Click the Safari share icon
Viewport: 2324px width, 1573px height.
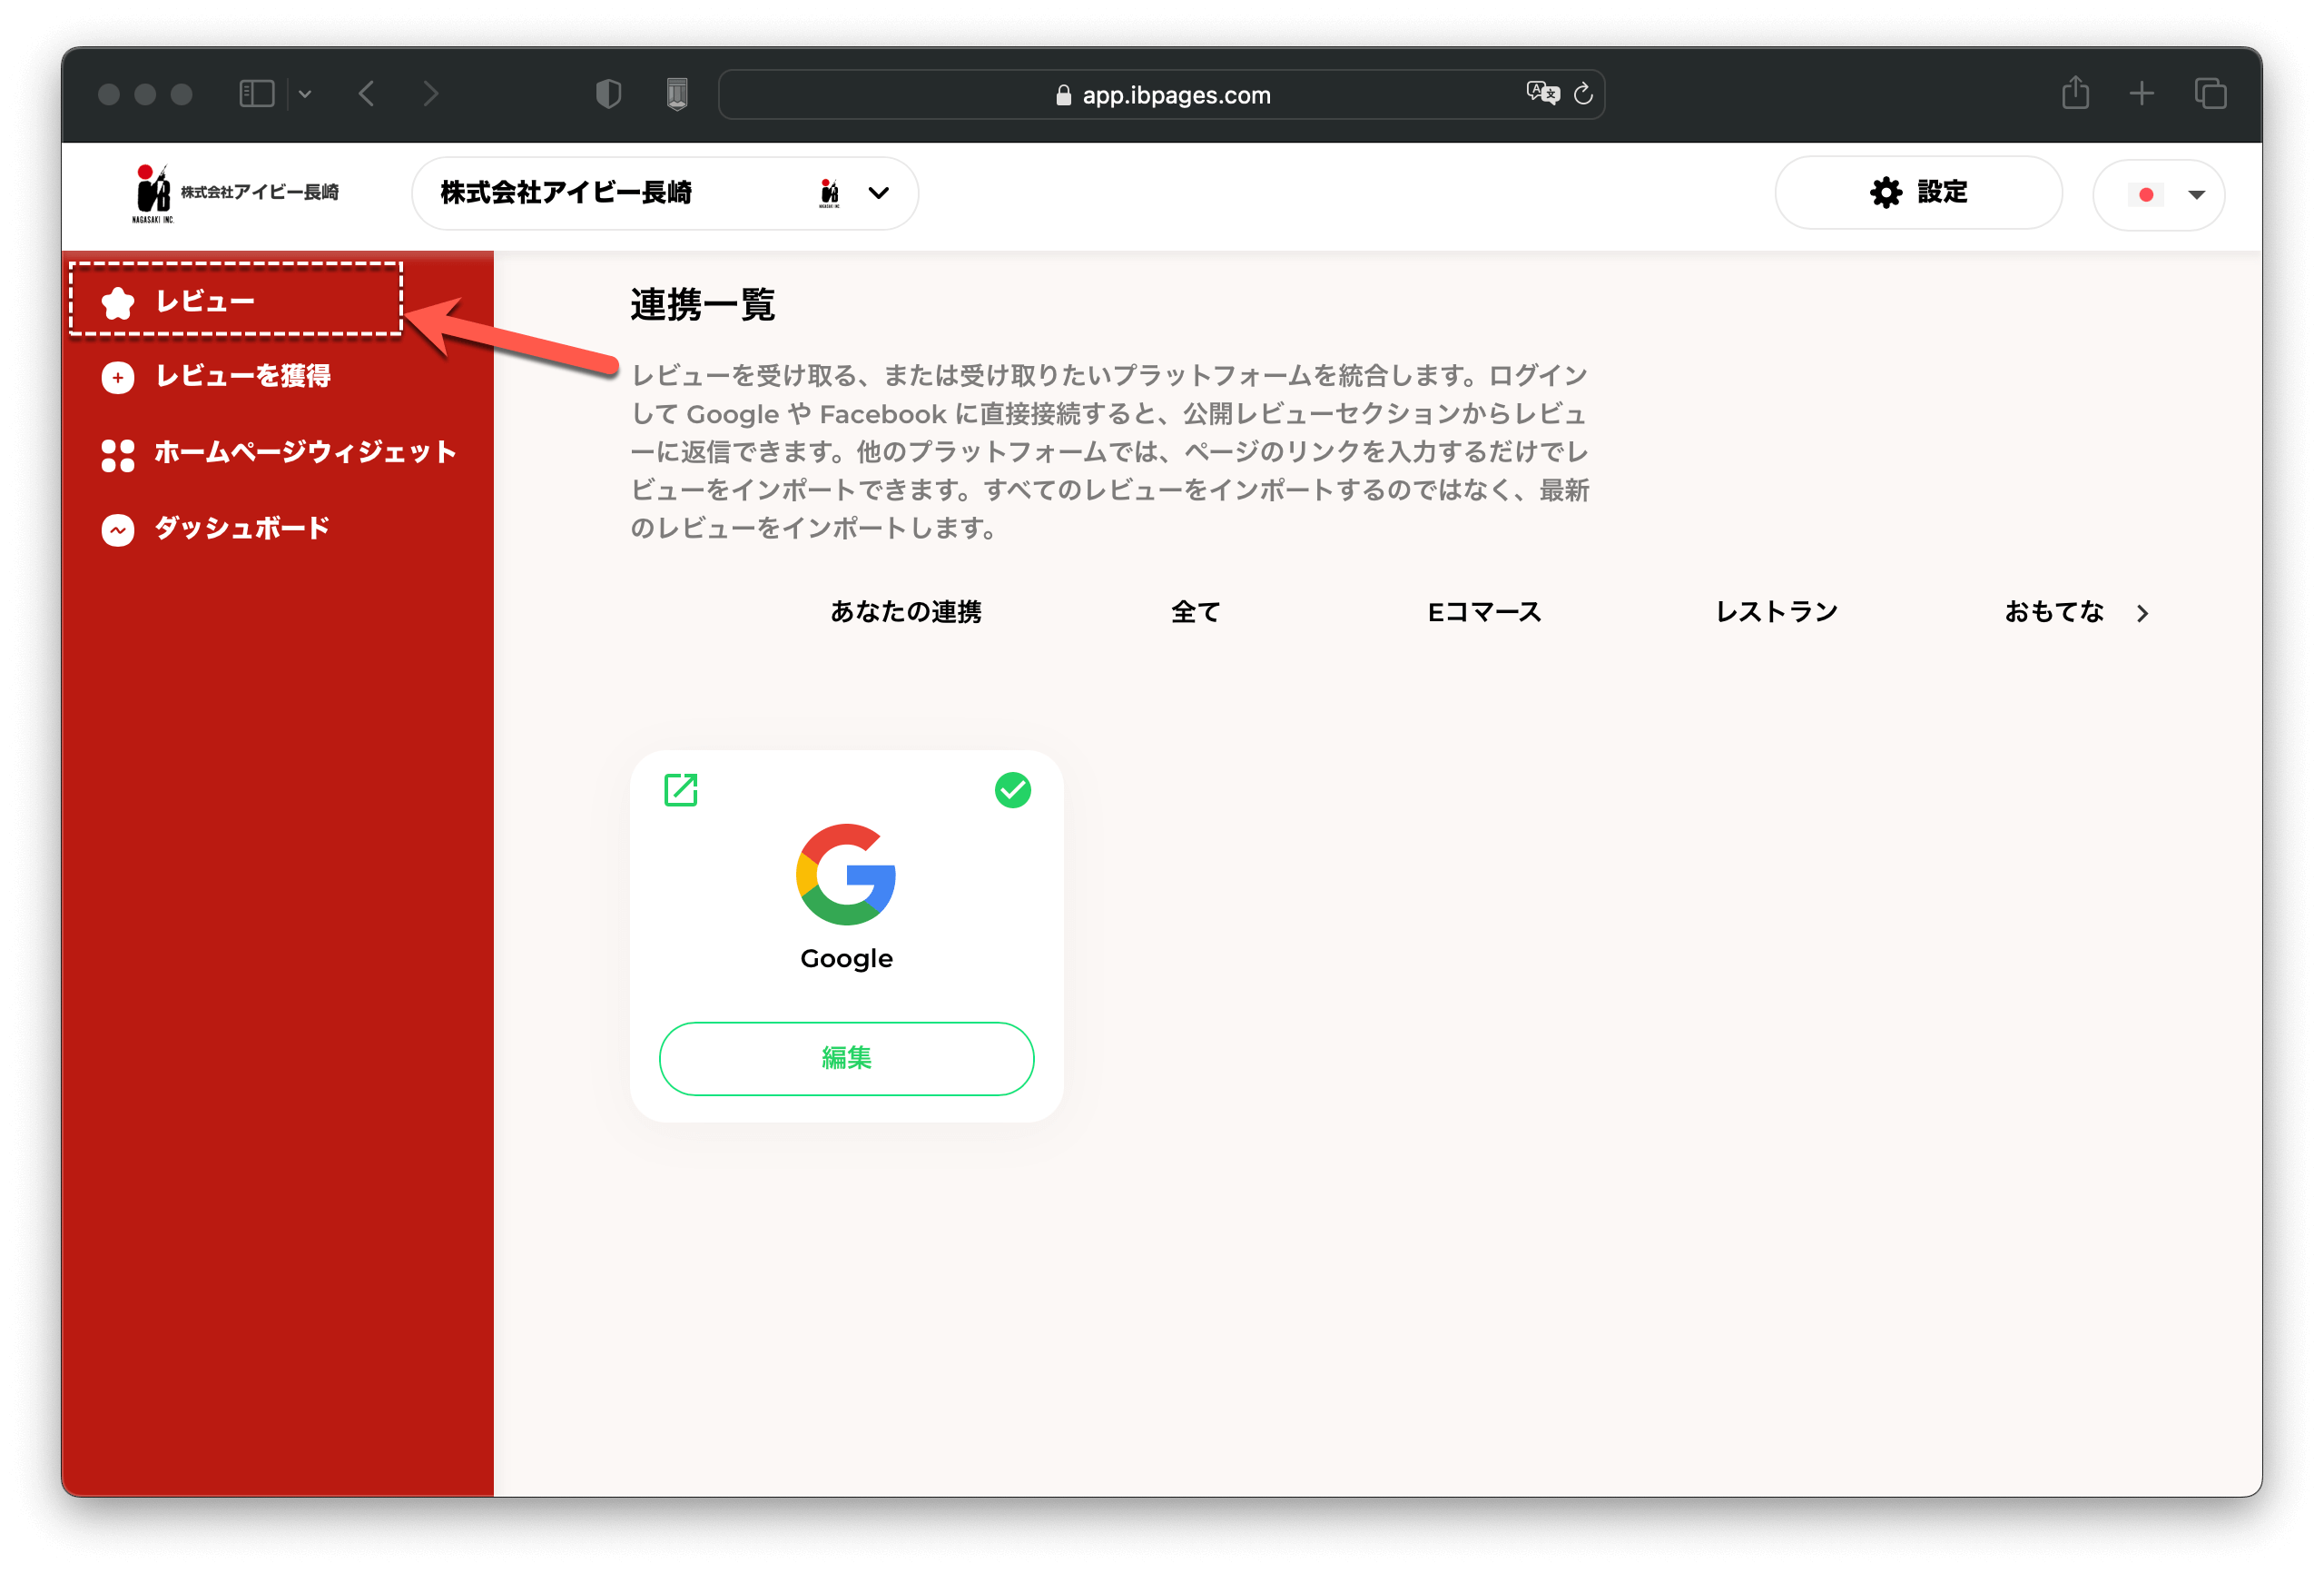(x=2075, y=93)
